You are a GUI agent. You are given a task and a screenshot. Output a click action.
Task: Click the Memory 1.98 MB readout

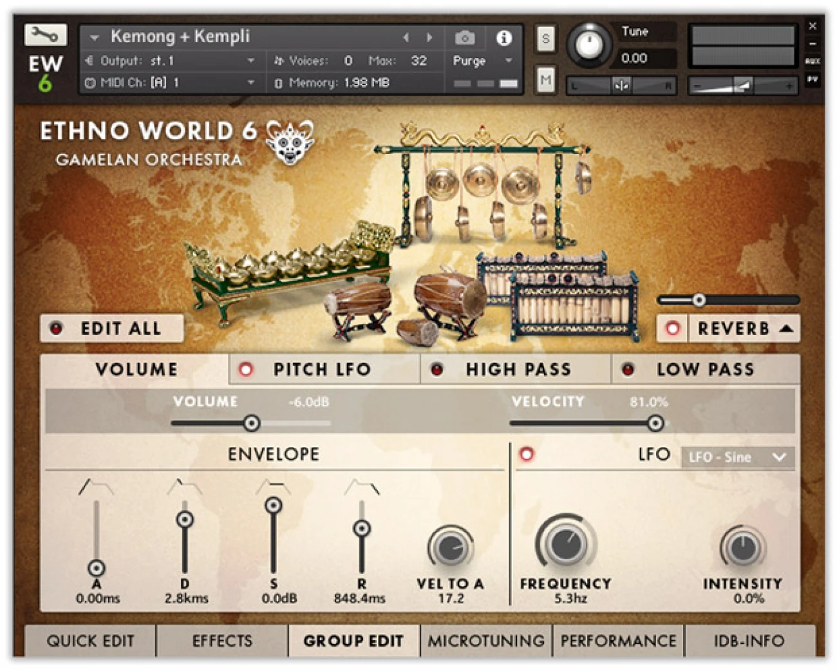(x=339, y=82)
